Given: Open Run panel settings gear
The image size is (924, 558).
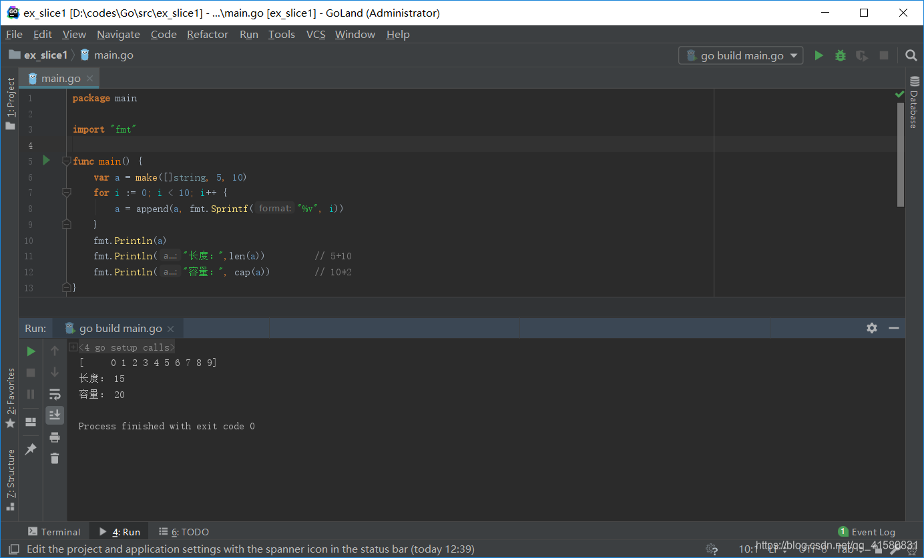Looking at the screenshot, I should tap(872, 328).
